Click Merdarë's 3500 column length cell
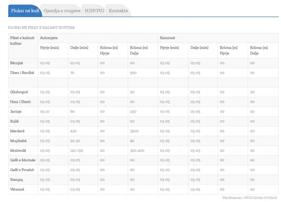Viewport: 281px width, 202px height. pyautogui.click(x=134, y=131)
